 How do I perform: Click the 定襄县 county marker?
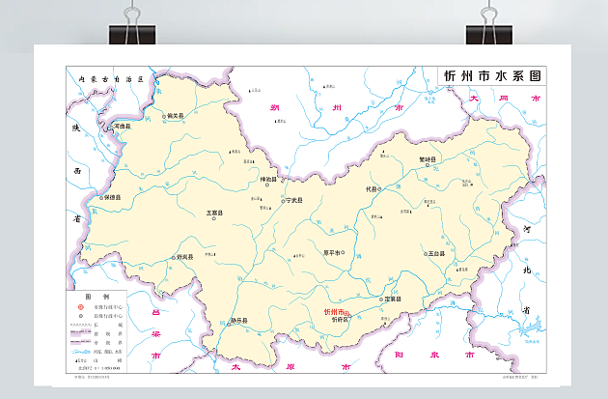382,299
